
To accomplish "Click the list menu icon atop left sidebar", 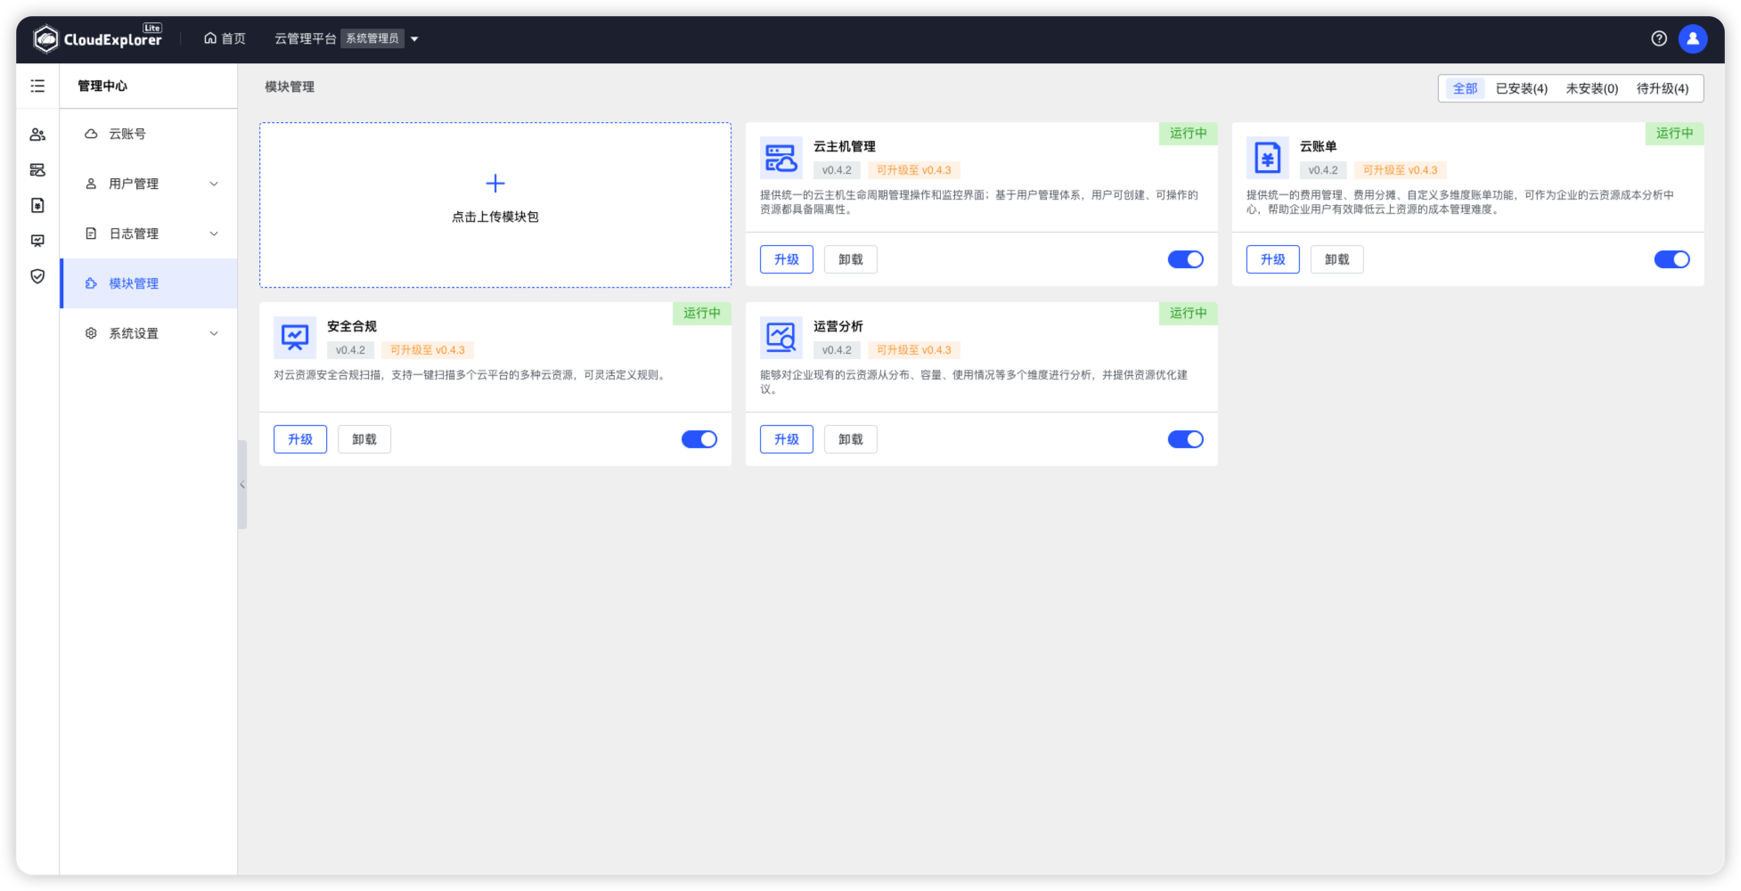I will (37, 86).
